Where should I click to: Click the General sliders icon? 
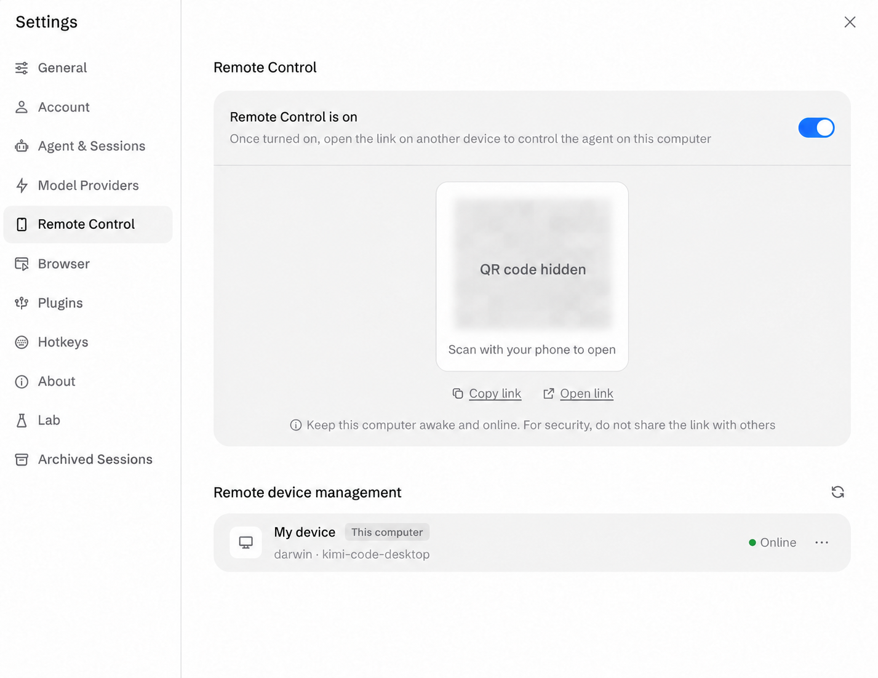coord(22,68)
